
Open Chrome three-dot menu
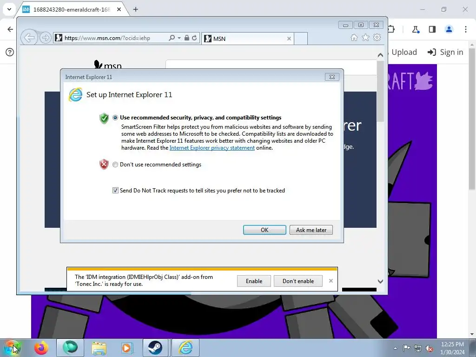click(466, 29)
